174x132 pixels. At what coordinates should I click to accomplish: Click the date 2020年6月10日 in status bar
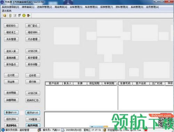coord(73,130)
